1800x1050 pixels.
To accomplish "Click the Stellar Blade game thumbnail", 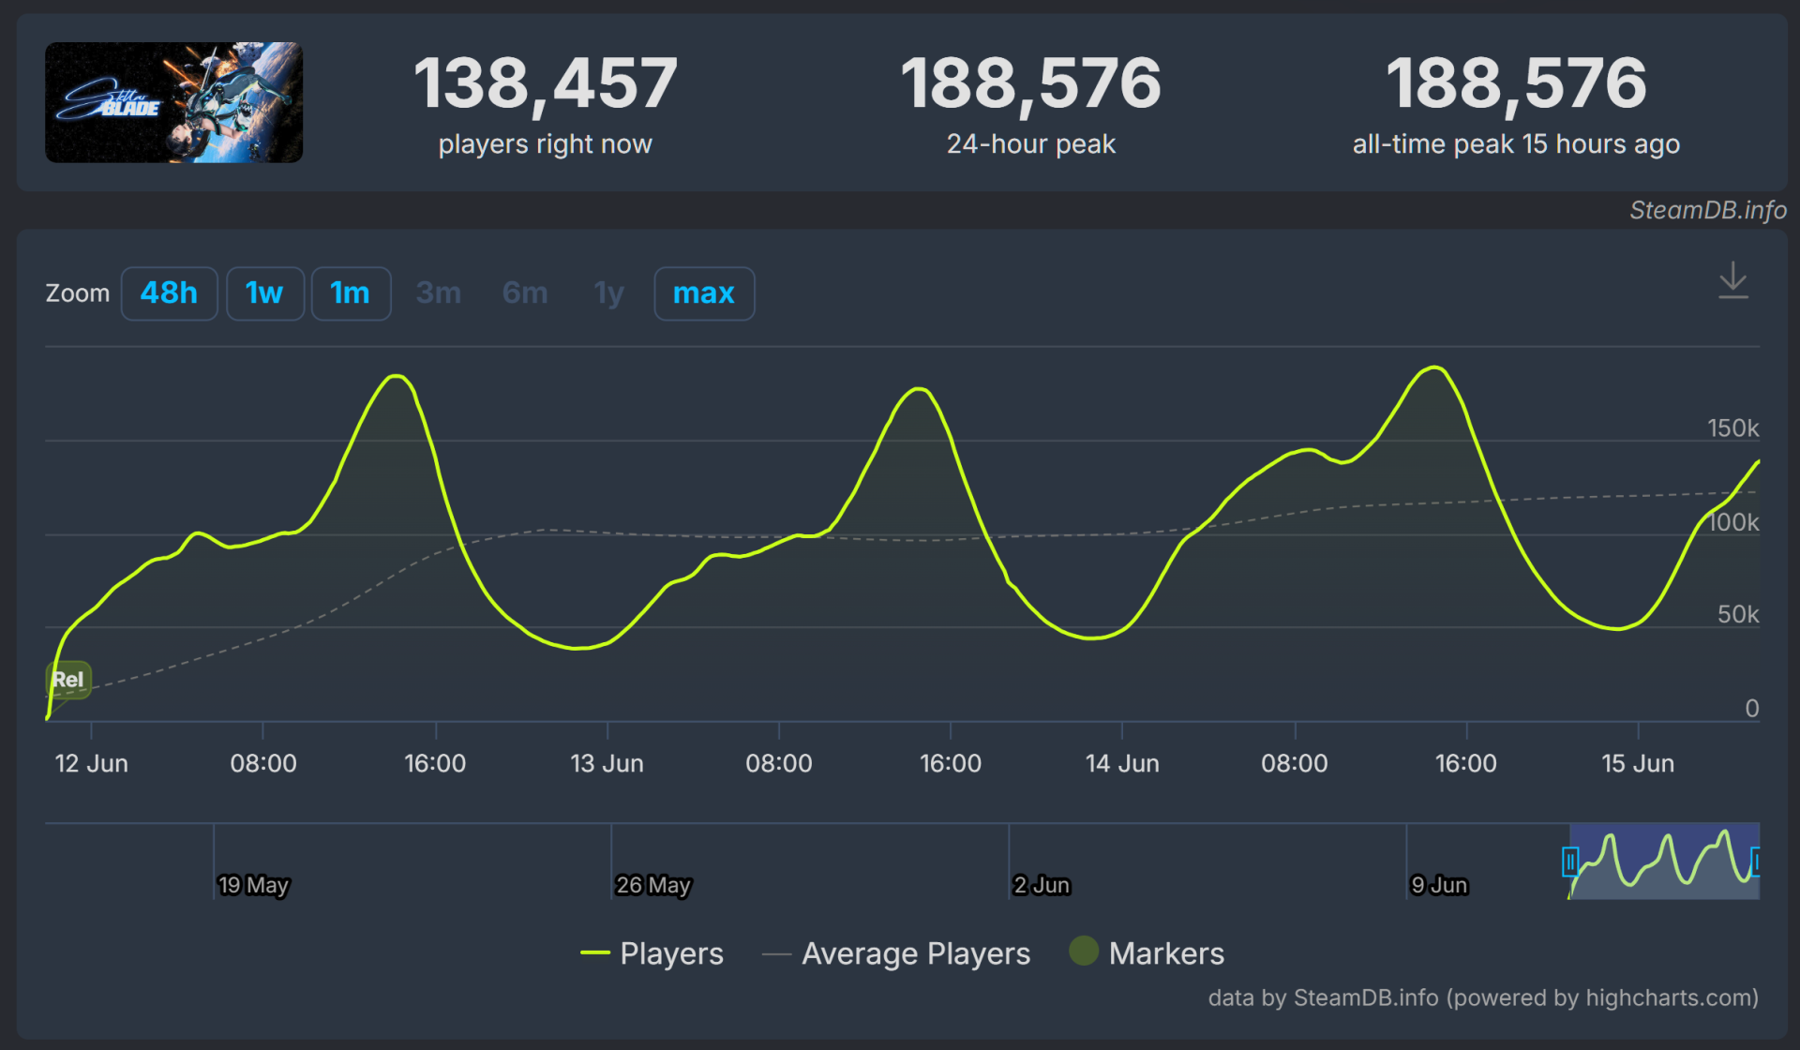I will (x=173, y=102).
